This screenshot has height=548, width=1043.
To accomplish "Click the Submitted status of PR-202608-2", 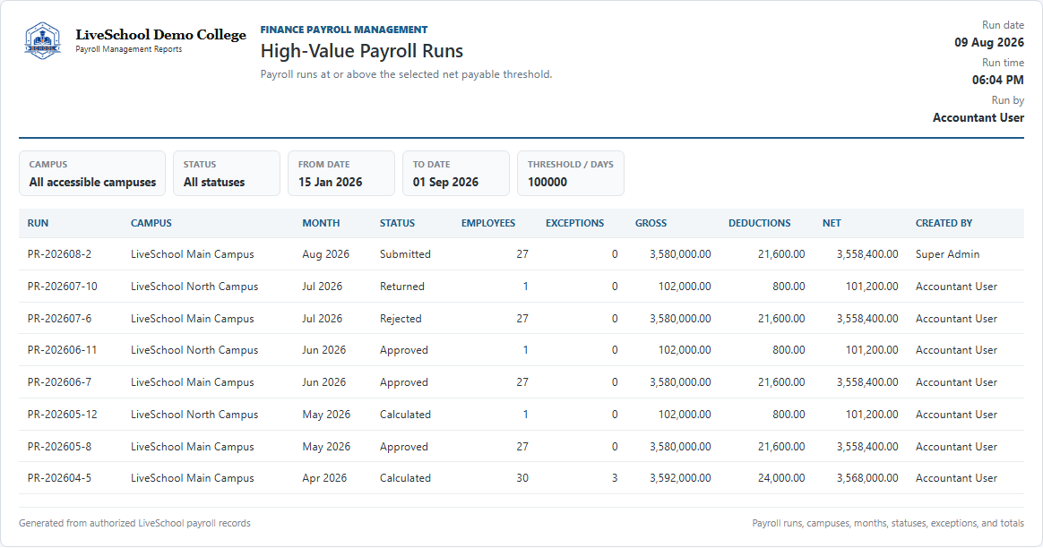I will 405,254.
